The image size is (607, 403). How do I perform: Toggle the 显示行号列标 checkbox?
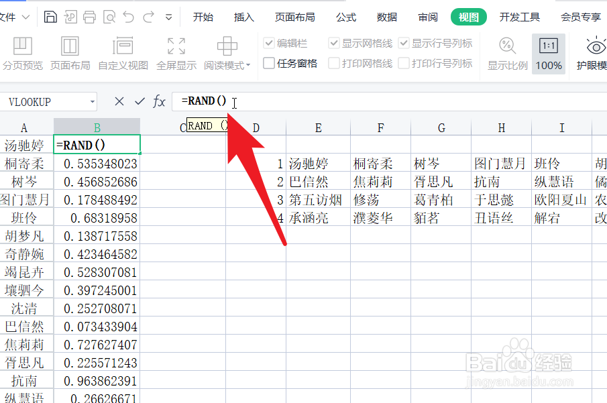pos(404,42)
